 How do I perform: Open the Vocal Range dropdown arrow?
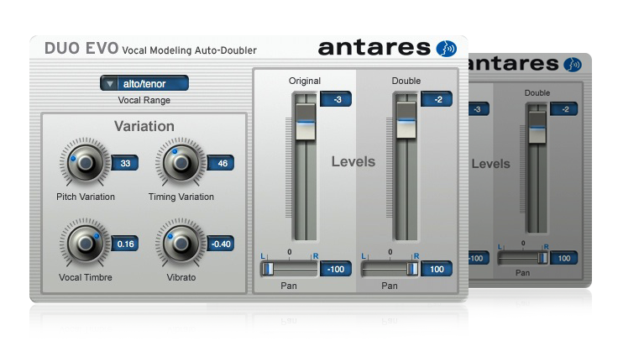point(109,83)
